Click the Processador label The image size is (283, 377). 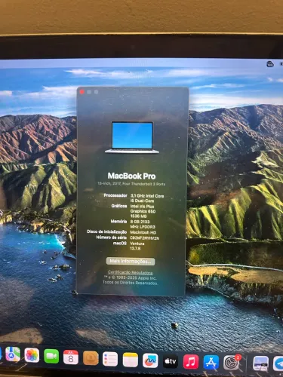point(115,195)
